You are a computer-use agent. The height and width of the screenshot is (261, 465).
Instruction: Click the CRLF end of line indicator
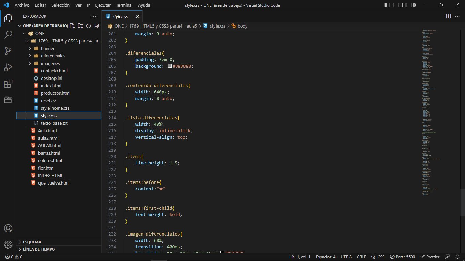pos(362,257)
